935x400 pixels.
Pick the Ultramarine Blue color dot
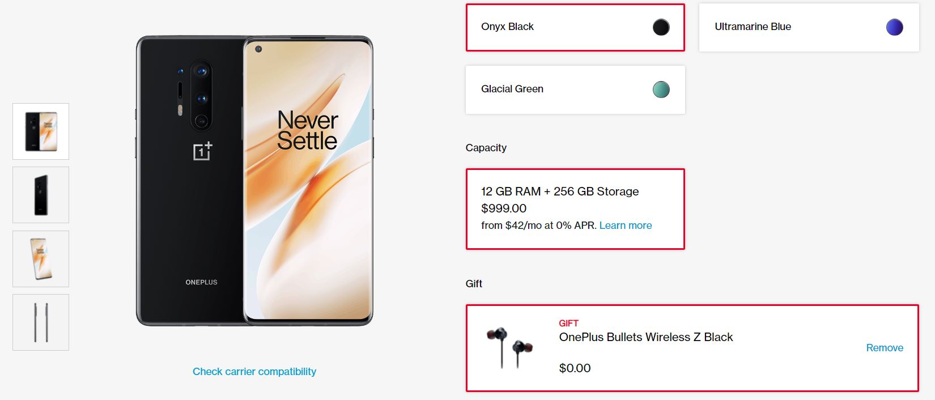coord(894,27)
